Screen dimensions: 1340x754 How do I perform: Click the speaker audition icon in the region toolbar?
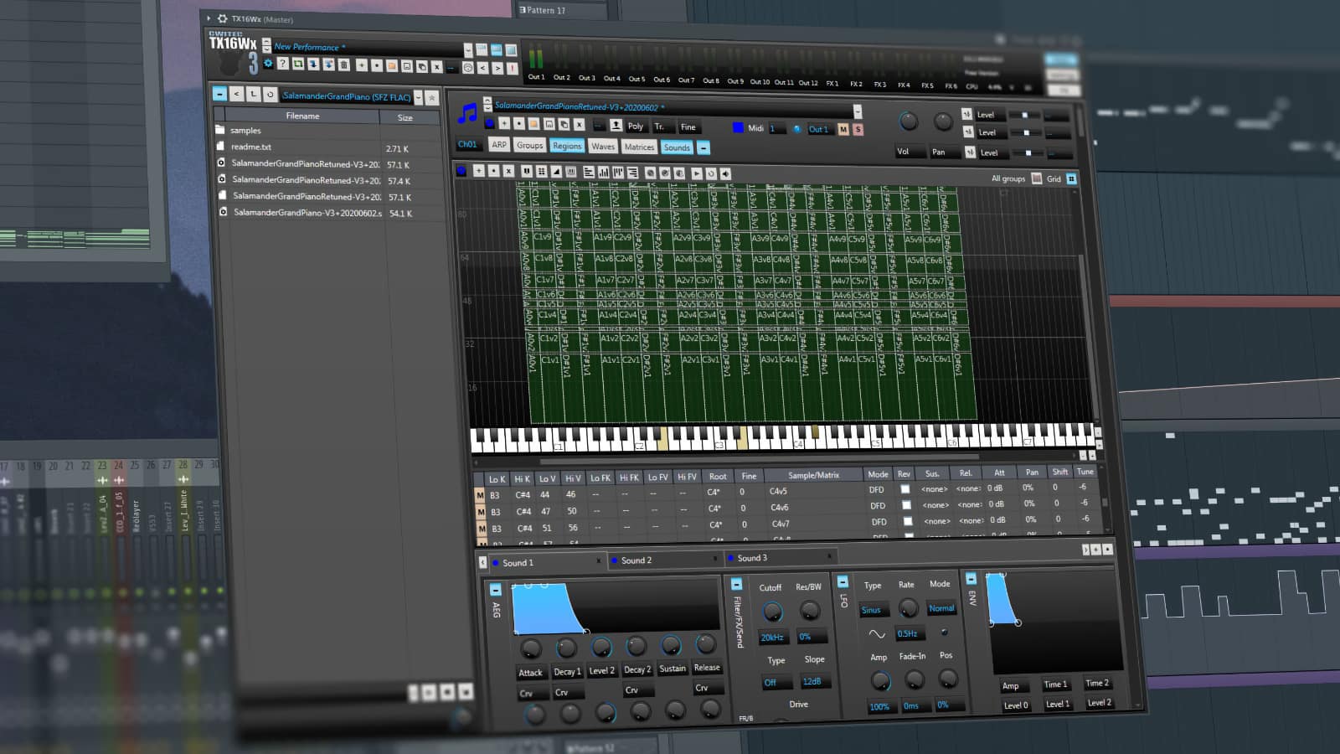coord(724,172)
